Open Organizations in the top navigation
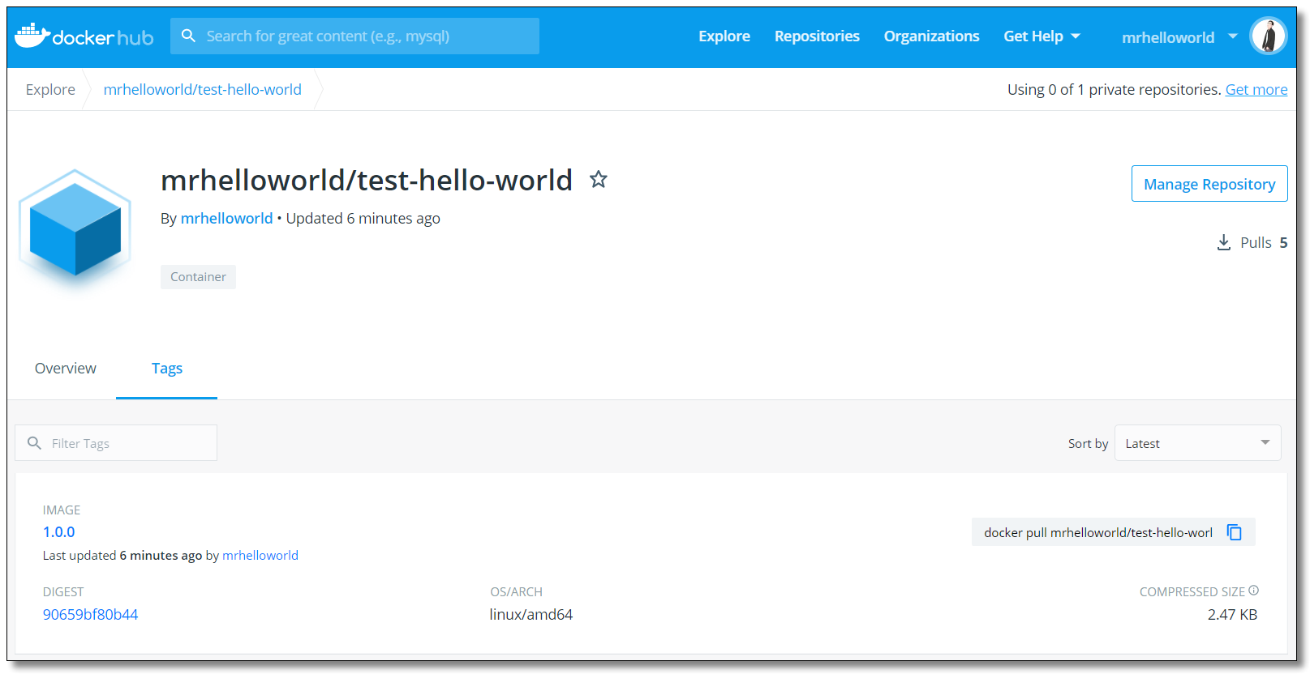Image resolution: width=1310 pixels, height=674 pixels. [x=932, y=36]
